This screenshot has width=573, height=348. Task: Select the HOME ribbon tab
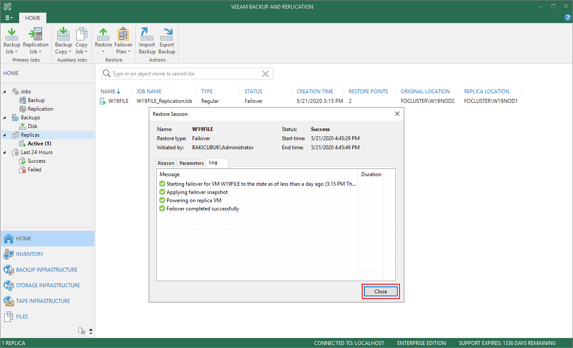pos(33,18)
